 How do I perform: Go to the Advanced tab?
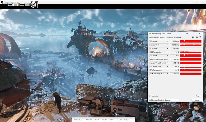point(170,38)
